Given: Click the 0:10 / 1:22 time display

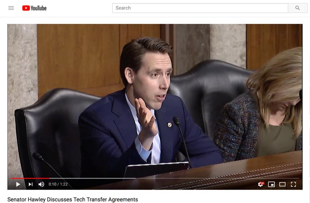Looking at the screenshot, I should click(x=58, y=184).
